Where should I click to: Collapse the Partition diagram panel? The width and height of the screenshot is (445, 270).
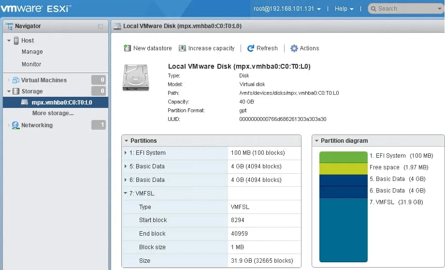tap(316, 141)
